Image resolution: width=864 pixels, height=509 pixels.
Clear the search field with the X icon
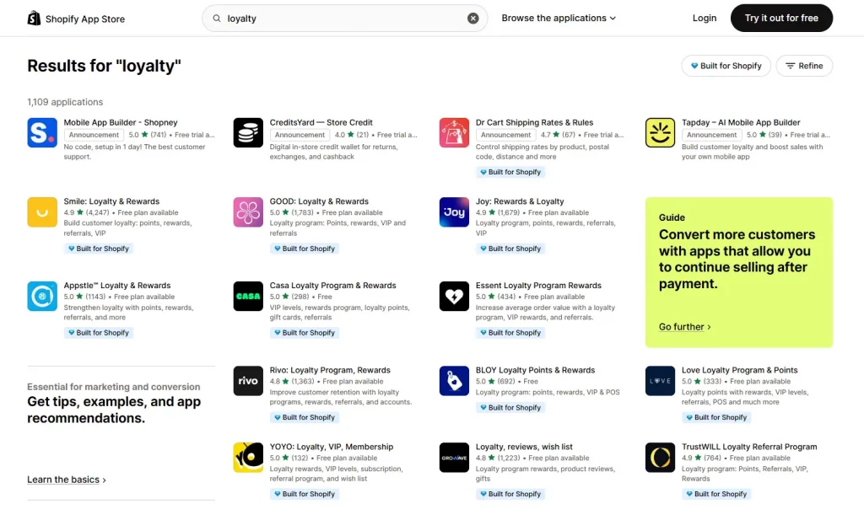click(x=472, y=19)
